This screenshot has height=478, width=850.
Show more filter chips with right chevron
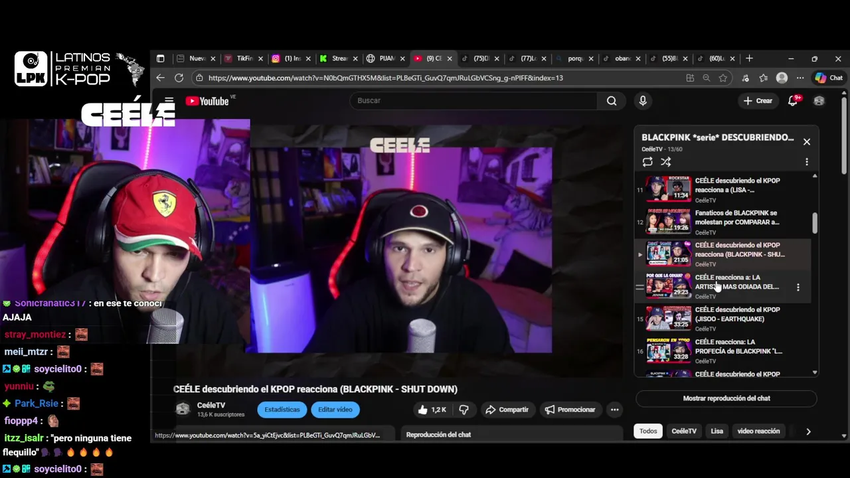pyautogui.click(x=808, y=432)
